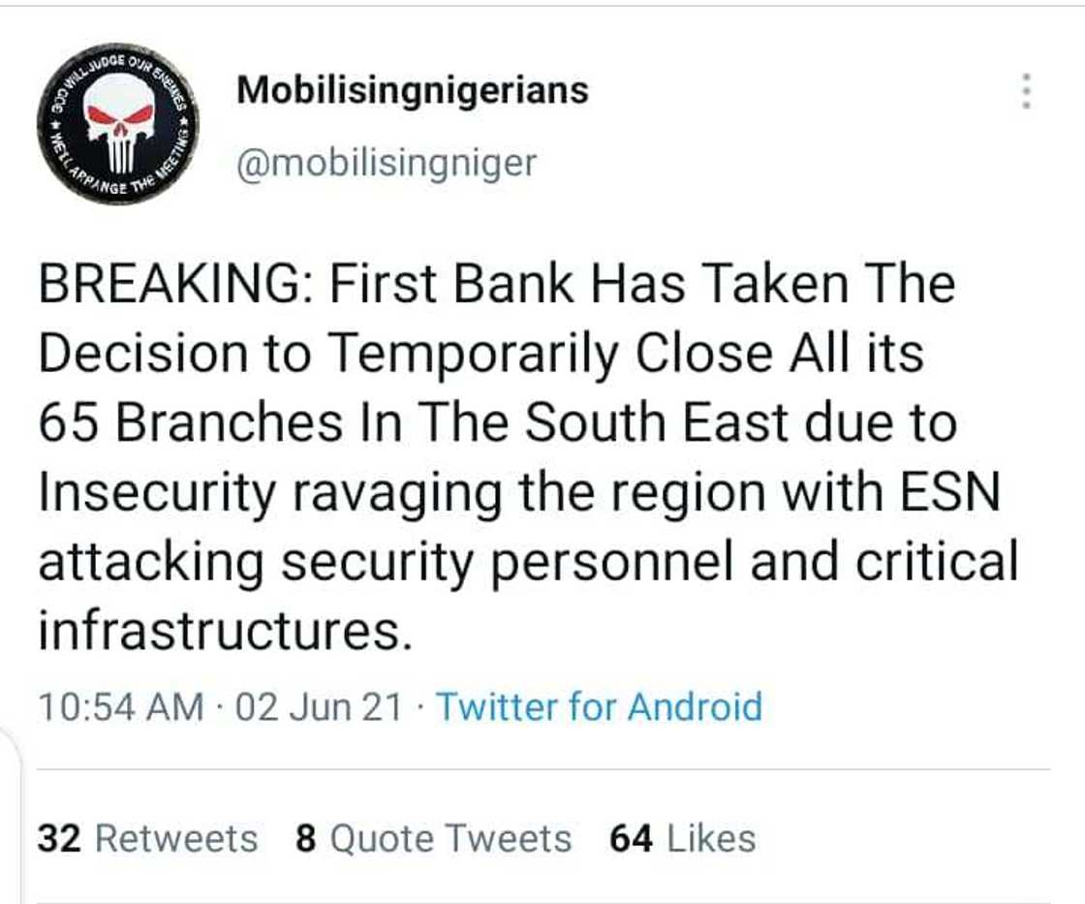Tap the Retweets counter number 32
Viewport: 1085px width, 904px height.
click(x=60, y=837)
